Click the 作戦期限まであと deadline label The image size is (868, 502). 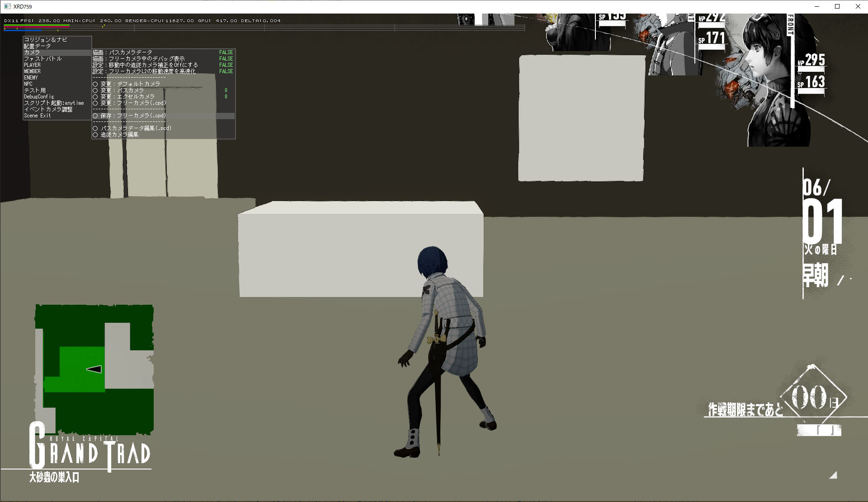tap(745, 409)
